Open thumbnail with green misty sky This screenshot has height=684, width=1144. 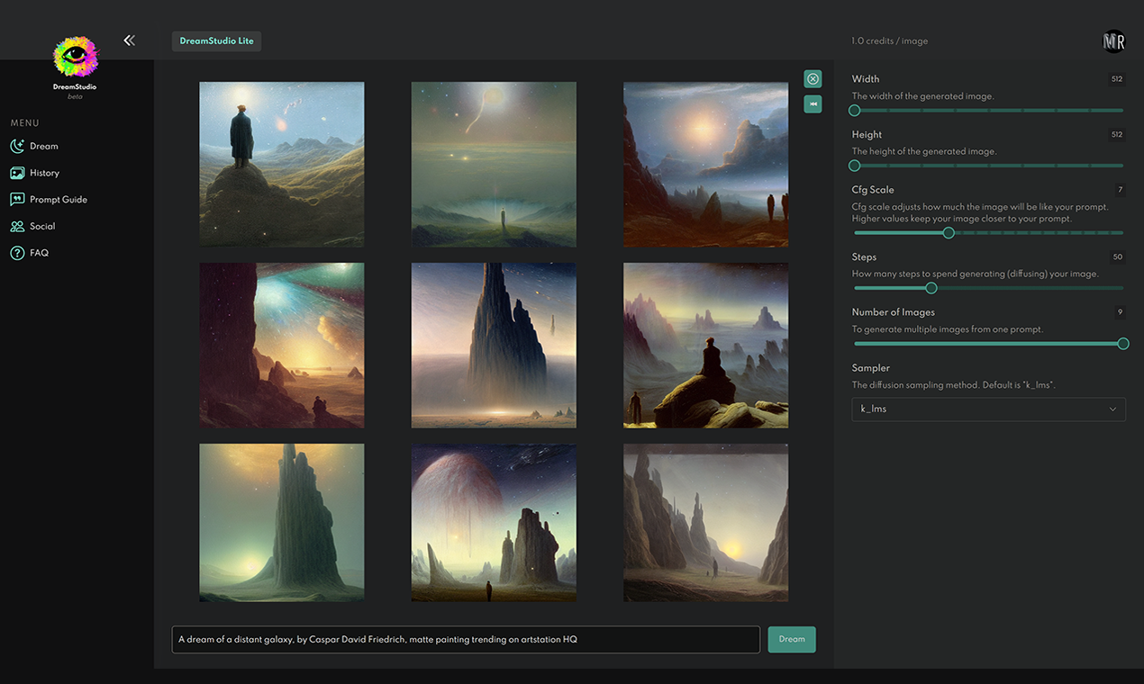coord(494,164)
